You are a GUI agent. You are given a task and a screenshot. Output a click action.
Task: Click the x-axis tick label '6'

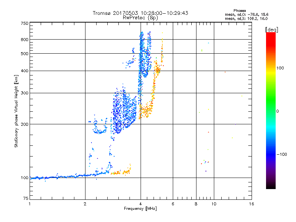[173, 204]
